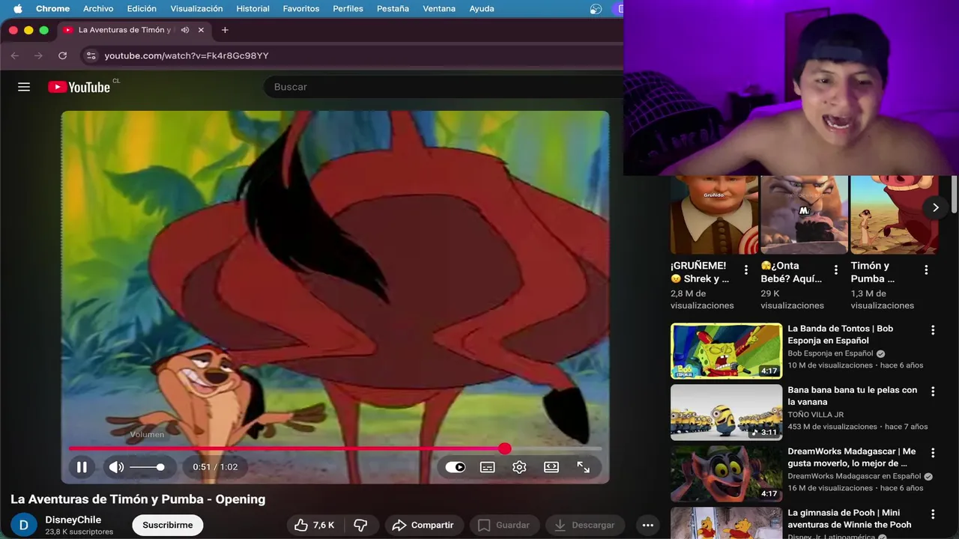The height and width of the screenshot is (539, 959).
Task: Open the minions Bana bana thumbnail
Action: click(x=726, y=412)
